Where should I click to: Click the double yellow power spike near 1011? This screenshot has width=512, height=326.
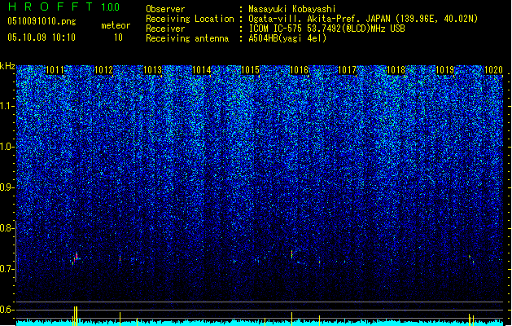[x=75, y=316]
